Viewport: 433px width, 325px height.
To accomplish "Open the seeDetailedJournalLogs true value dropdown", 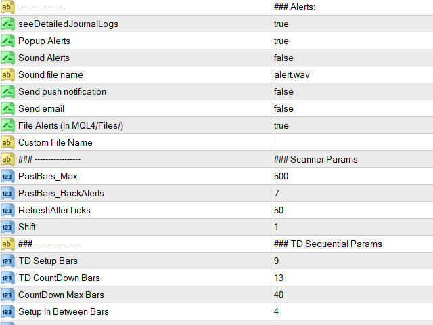I will 281,24.
